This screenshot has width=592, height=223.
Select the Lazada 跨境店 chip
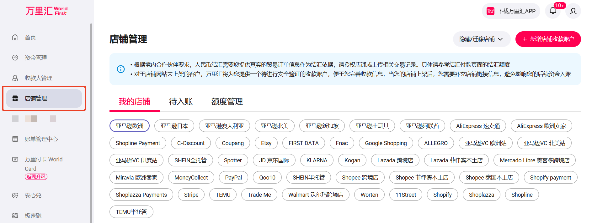pyautogui.click(x=395, y=160)
